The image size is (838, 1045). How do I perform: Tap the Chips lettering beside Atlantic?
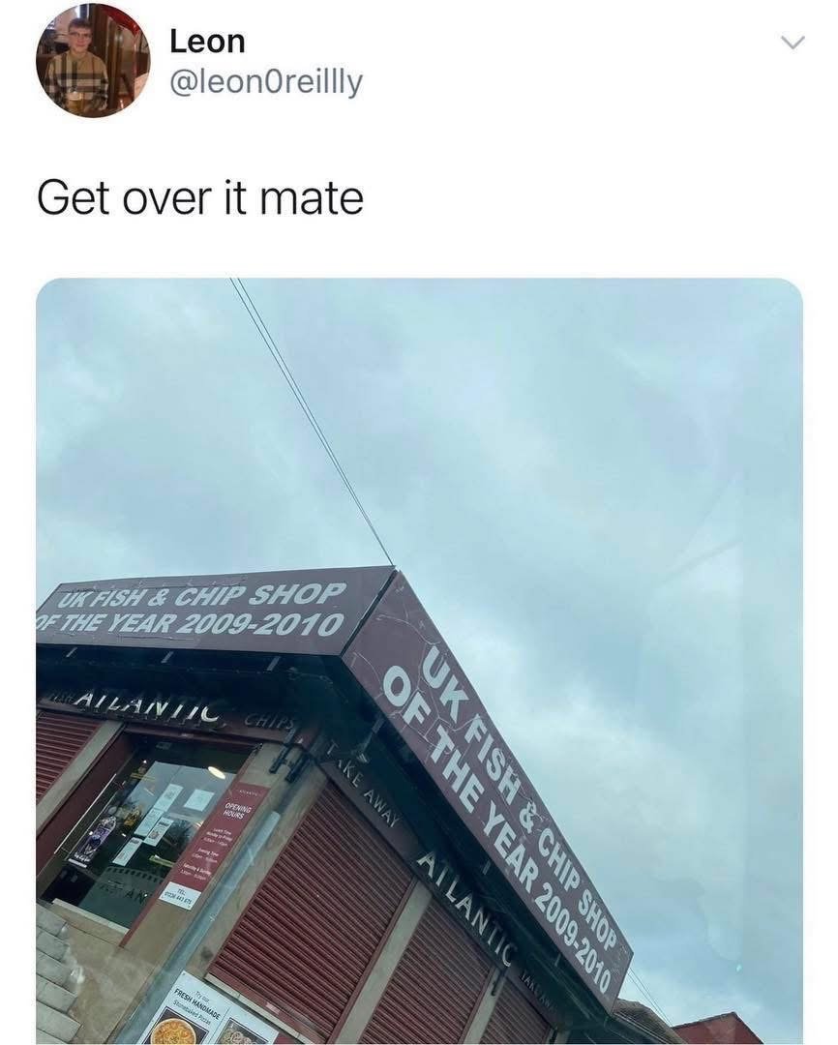[x=267, y=721]
